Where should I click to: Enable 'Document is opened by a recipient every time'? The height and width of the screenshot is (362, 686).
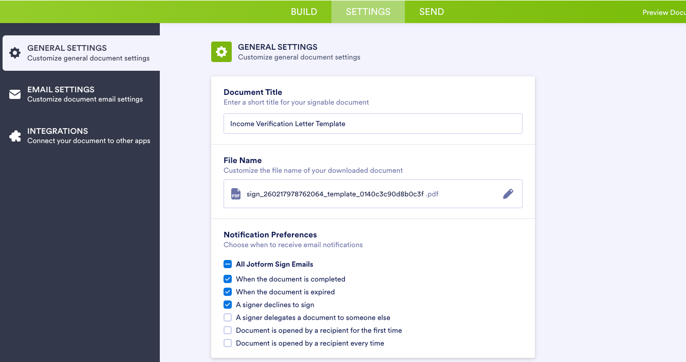(x=228, y=343)
